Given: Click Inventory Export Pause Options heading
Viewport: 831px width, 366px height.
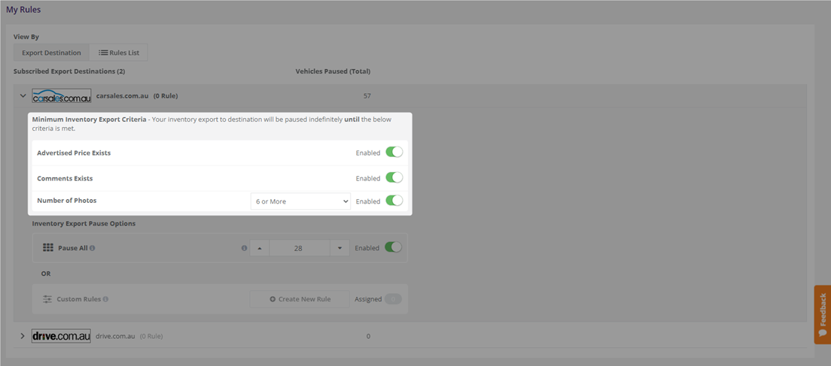Looking at the screenshot, I should click(x=84, y=223).
